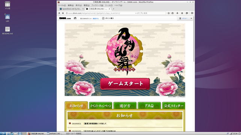Click the chat bubble icon in Firefox toolbar

pos(187,13)
